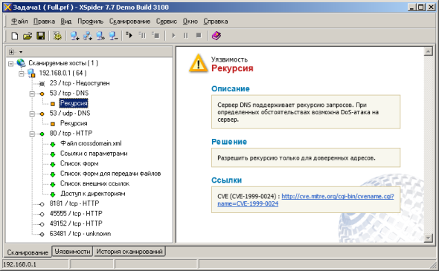Open the Окно menu

(x=190, y=22)
